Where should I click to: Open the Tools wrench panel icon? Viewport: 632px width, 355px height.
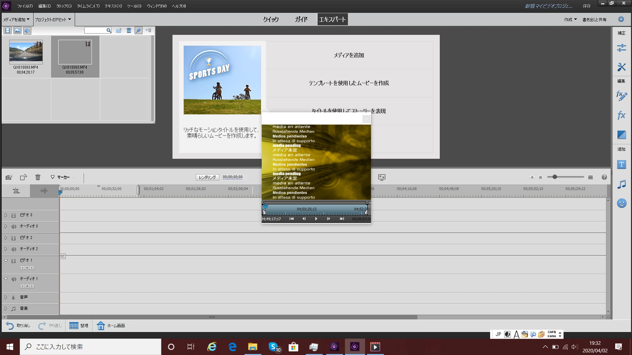[621, 67]
